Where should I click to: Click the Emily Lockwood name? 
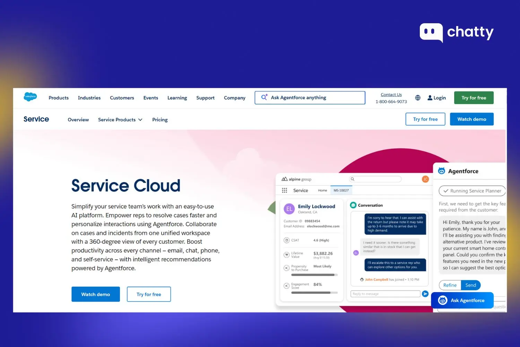tap(317, 206)
